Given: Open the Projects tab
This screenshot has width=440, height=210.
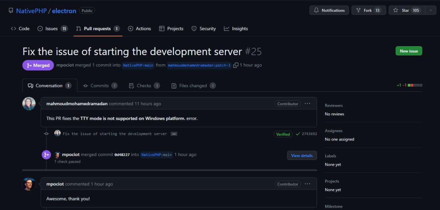Looking at the screenshot, I should pyautogui.click(x=171, y=28).
